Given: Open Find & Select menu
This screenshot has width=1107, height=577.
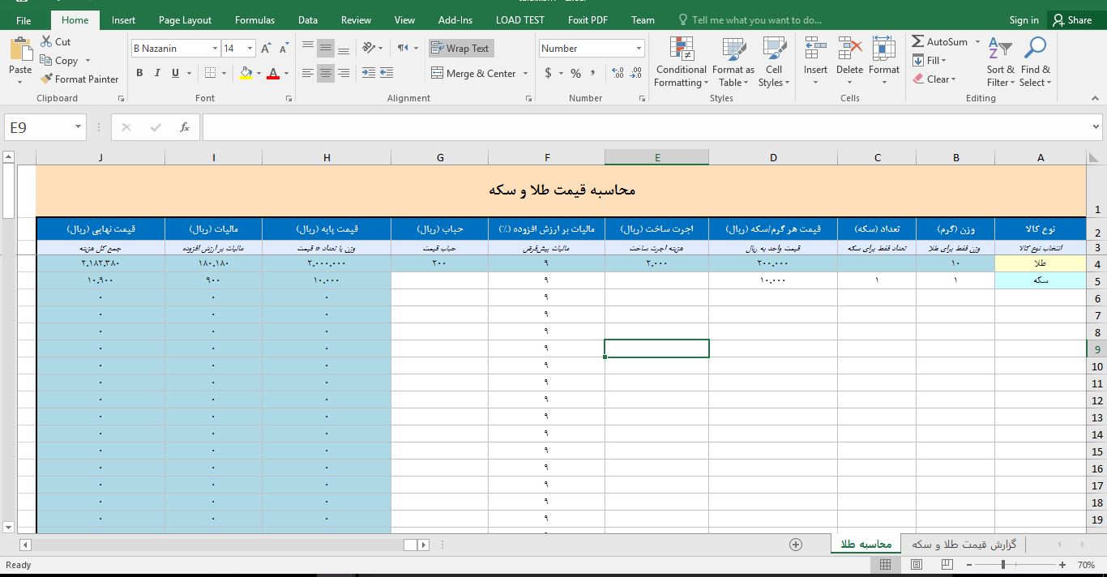Looking at the screenshot, I should tap(1035, 62).
